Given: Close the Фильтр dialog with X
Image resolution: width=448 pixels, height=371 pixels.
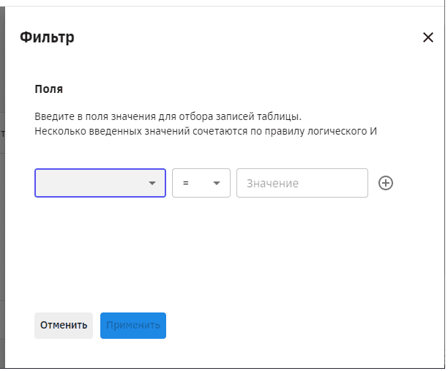Looking at the screenshot, I should 428,37.
